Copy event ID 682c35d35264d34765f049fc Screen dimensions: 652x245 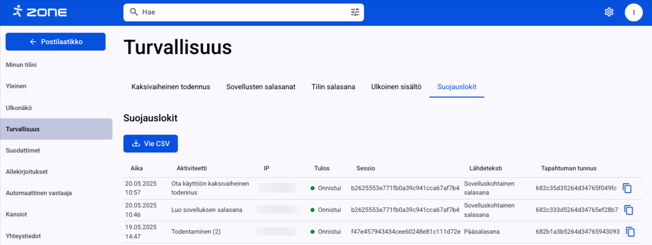click(x=627, y=188)
